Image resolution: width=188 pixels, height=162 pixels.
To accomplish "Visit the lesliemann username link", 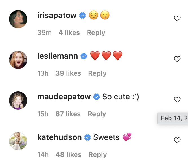I will (x=58, y=56).
